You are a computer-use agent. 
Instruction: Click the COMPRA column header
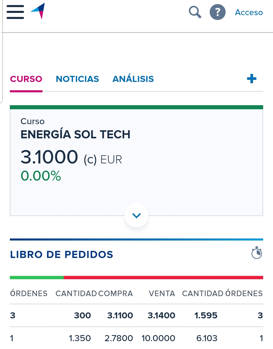pos(116,293)
